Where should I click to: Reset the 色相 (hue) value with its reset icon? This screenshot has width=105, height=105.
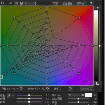point(21,89)
